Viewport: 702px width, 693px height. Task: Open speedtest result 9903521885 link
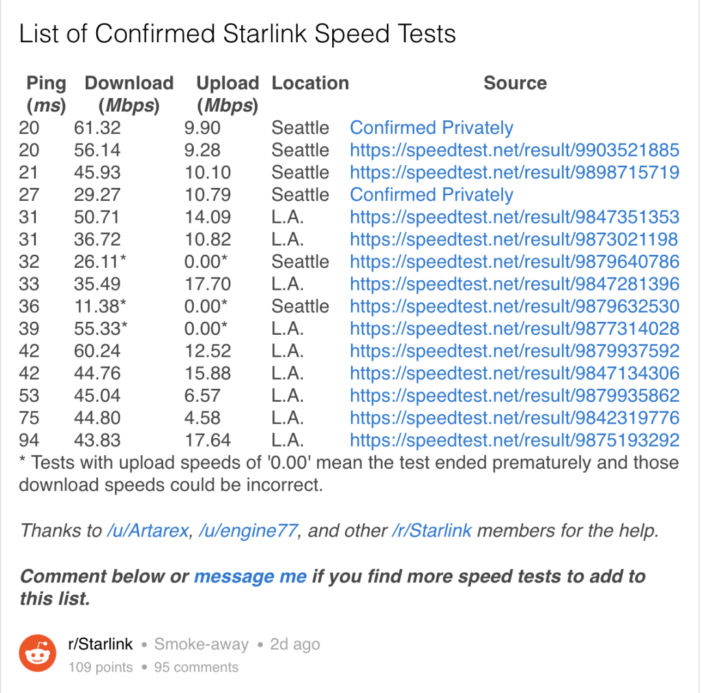tap(514, 150)
